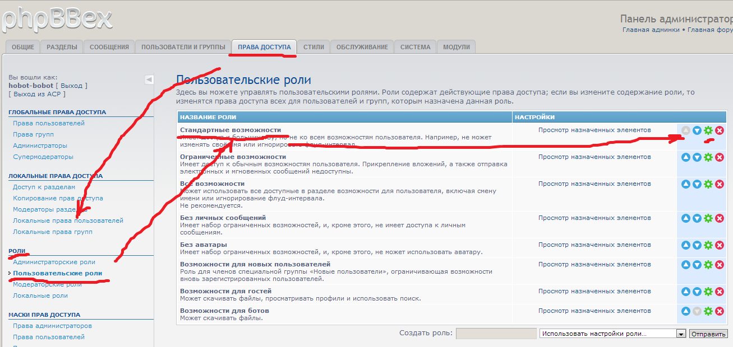
Task: Move Без личных сообщений role down
Action: 697,218
